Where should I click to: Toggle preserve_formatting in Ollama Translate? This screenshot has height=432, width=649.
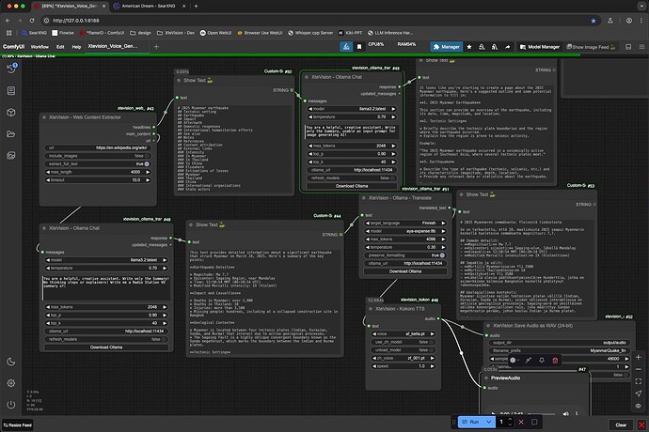[x=405, y=255]
